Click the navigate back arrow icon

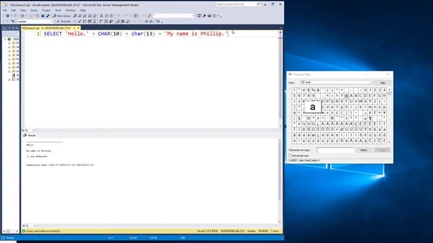(7, 16)
